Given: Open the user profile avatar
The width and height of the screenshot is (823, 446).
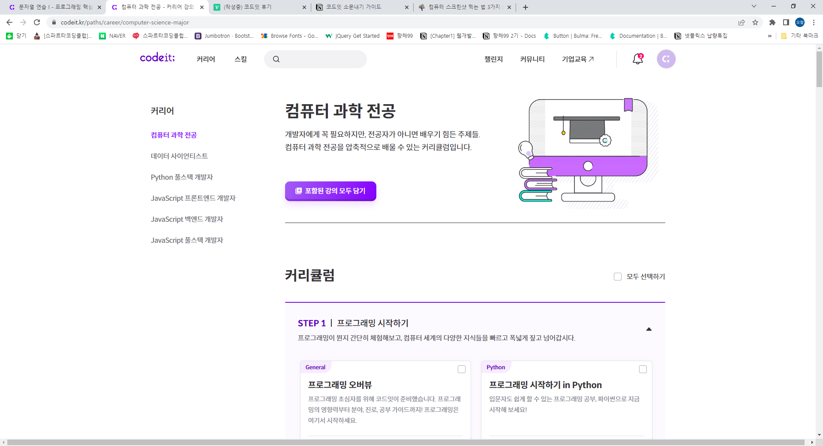Looking at the screenshot, I should 666,59.
